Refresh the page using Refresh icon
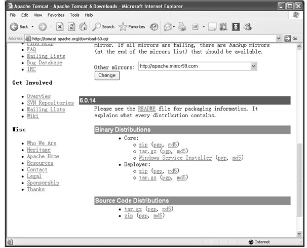This screenshot has height=248, width=307. pyautogui.click(x=71, y=27)
